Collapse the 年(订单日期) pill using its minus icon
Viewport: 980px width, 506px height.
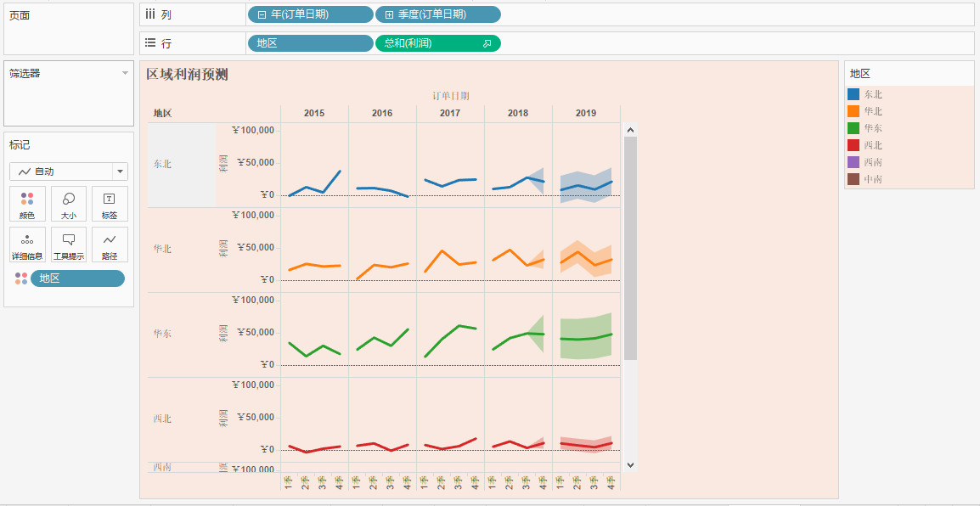[262, 14]
